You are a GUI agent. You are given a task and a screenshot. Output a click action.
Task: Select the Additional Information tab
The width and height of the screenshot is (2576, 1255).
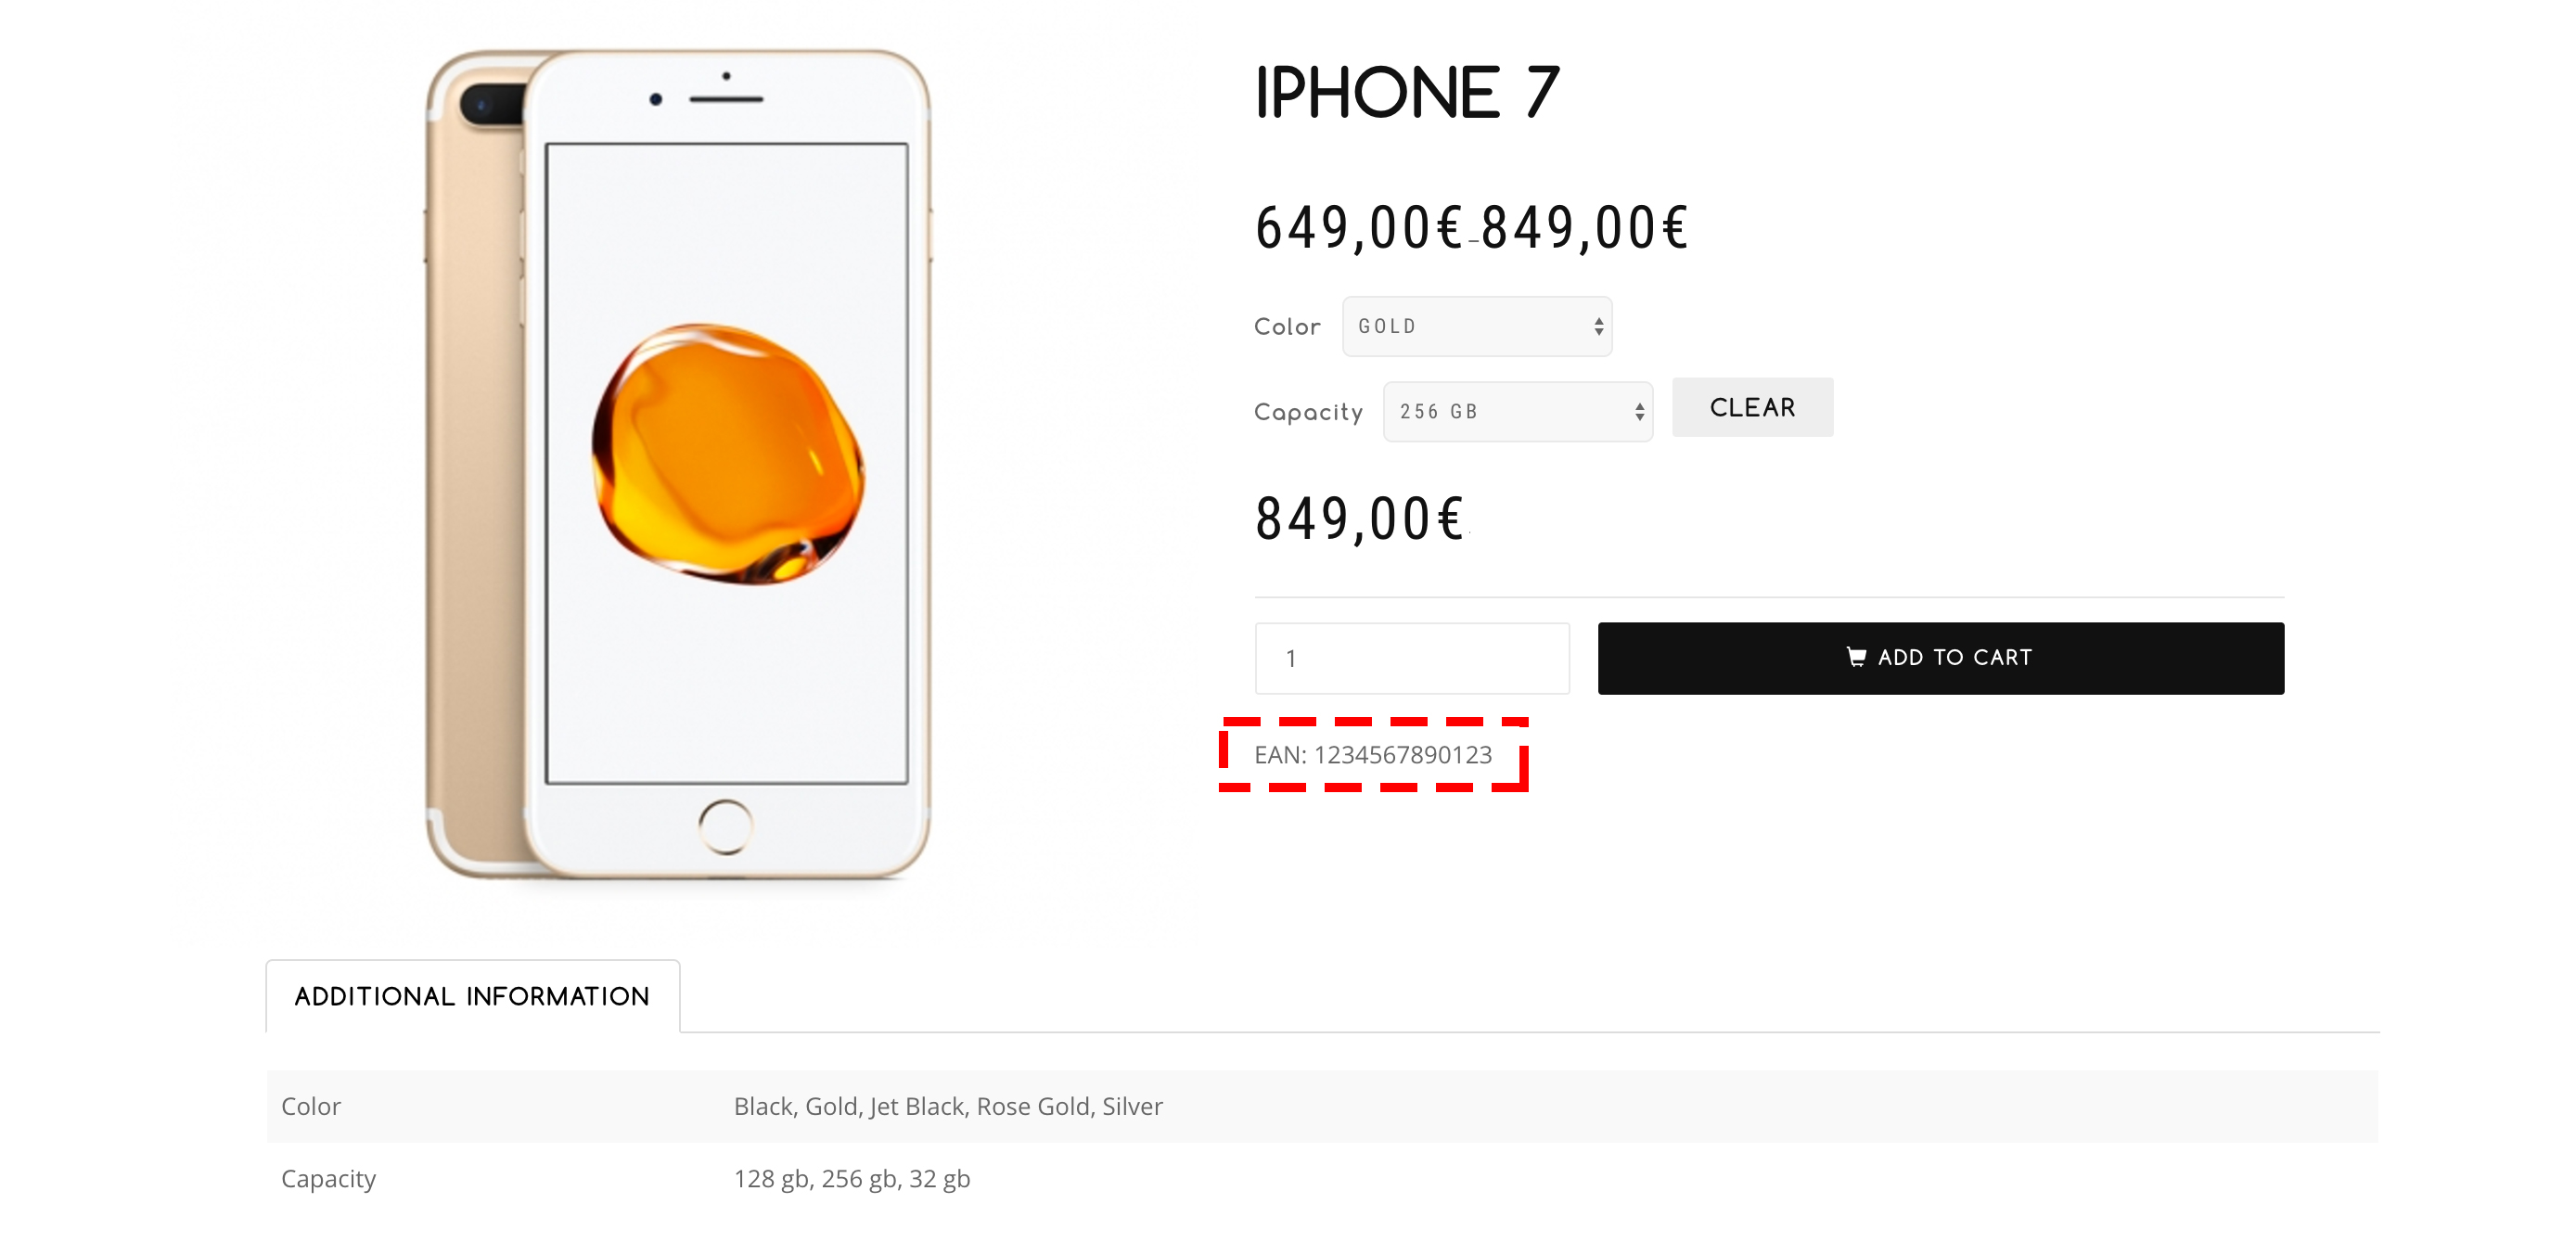[x=471, y=997]
